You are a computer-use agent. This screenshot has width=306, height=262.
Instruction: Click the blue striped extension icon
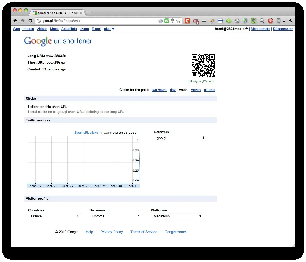tap(220, 21)
